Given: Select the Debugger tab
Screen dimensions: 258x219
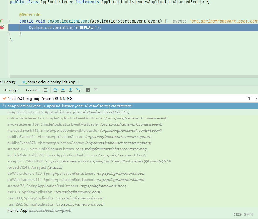Looking at the screenshot, I should point(11,90).
